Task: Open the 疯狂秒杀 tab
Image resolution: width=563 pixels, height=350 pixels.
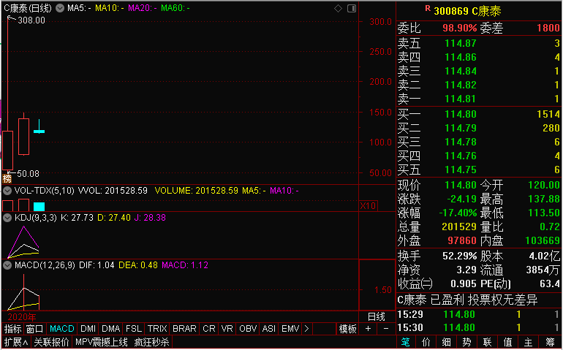Action: pyautogui.click(x=151, y=342)
